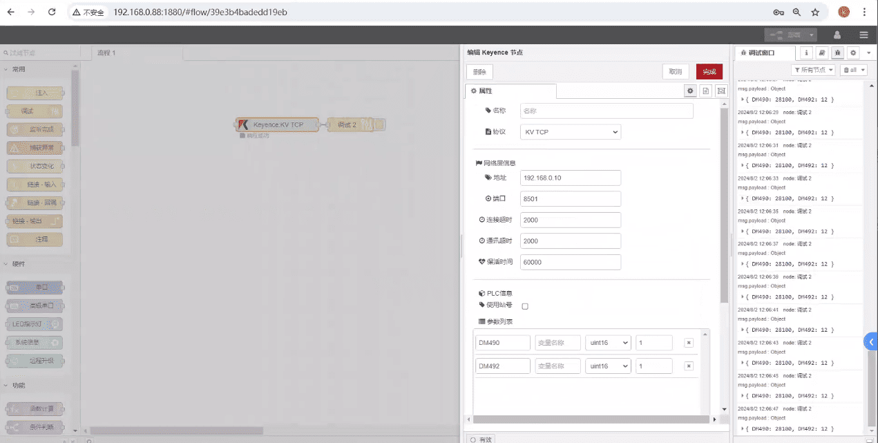Toggle the 有效 node enabled state
The height and width of the screenshot is (443, 878).
click(x=481, y=438)
